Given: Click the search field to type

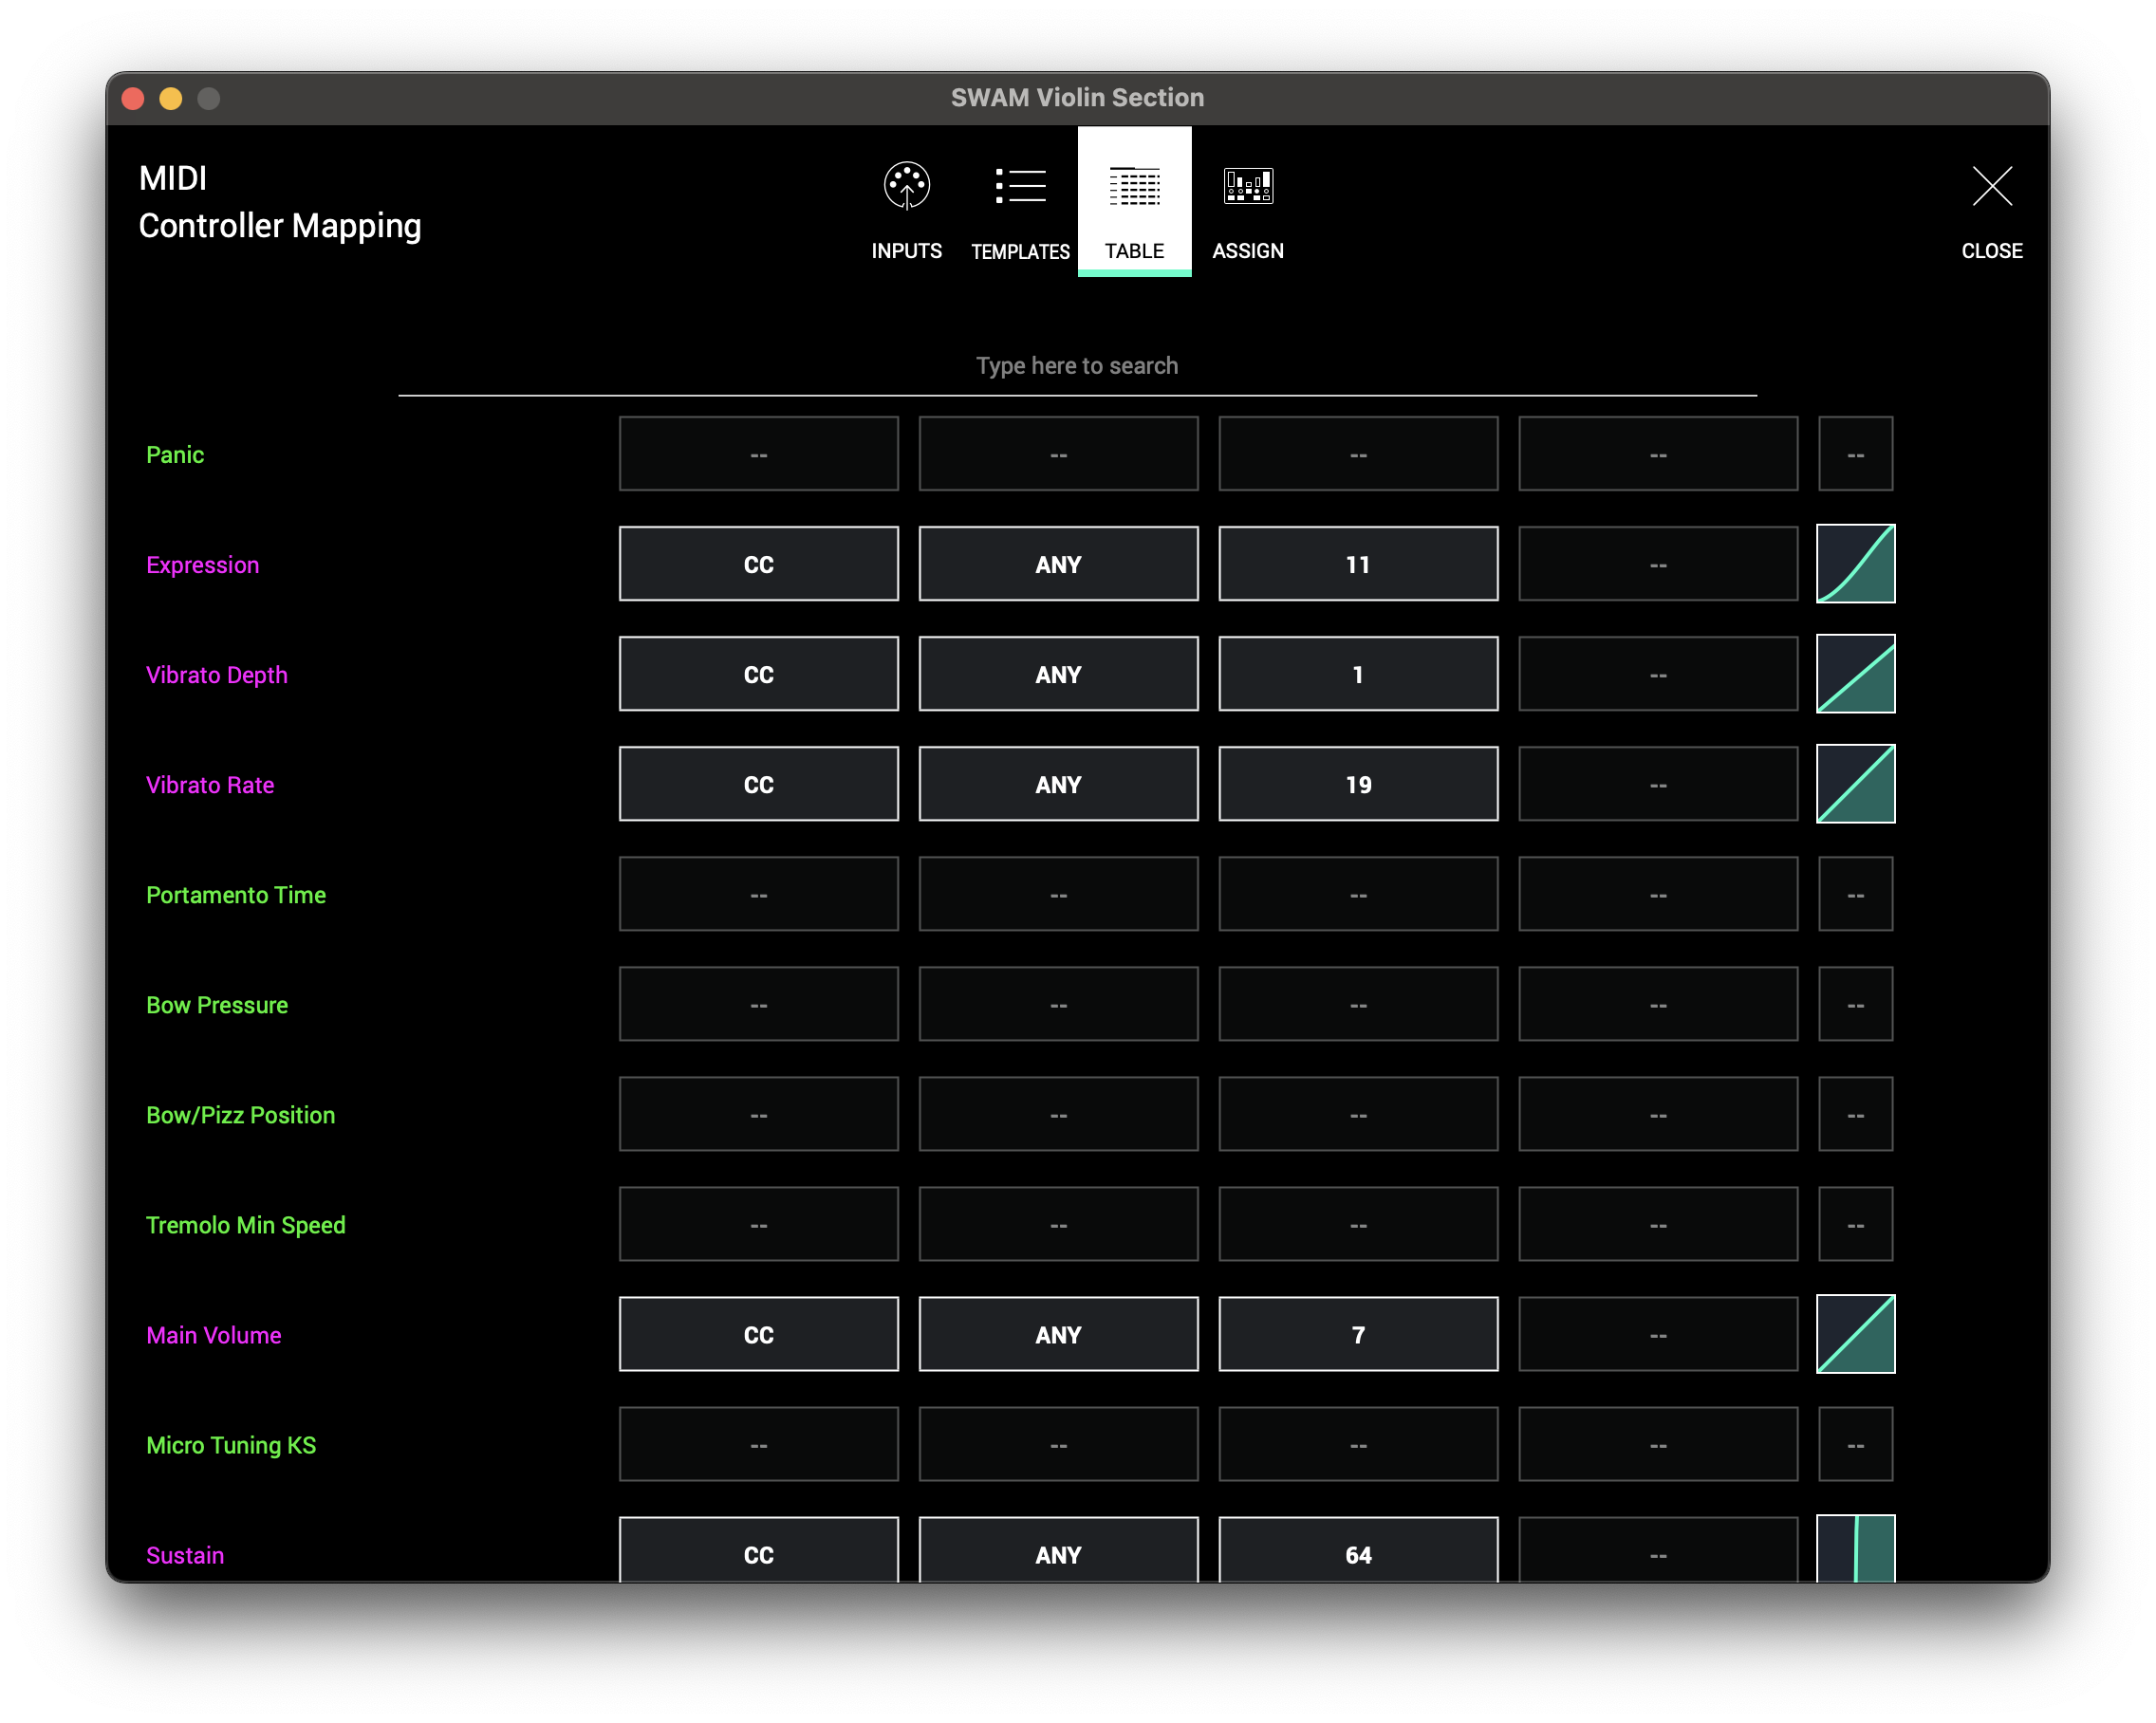Looking at the screenshot, I should pos(1077,366).
